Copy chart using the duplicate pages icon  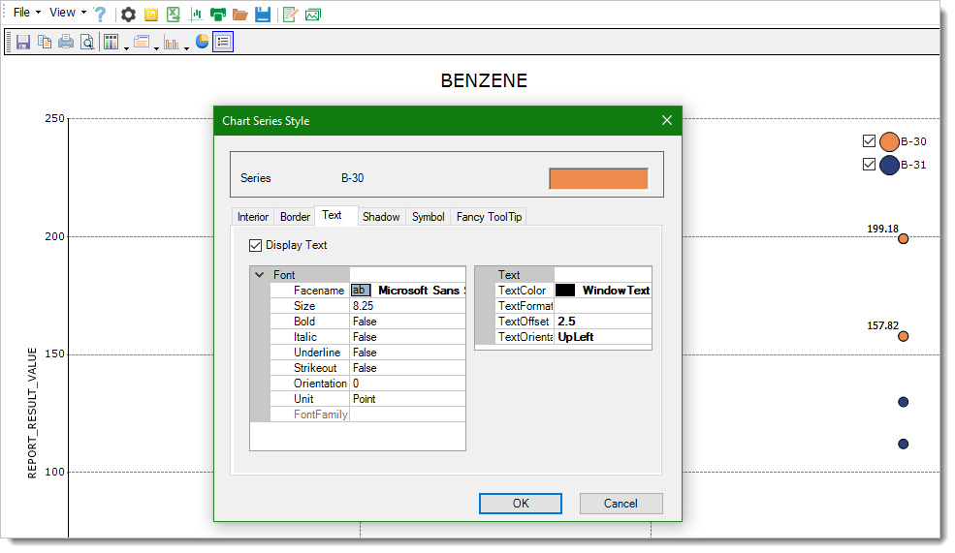click(45, 42)
